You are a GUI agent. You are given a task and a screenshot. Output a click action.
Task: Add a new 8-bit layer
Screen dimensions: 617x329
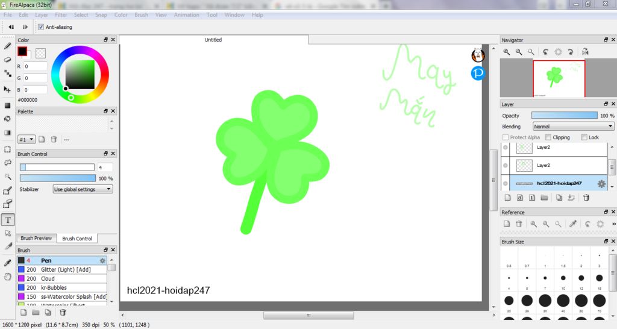coord(520,198)
